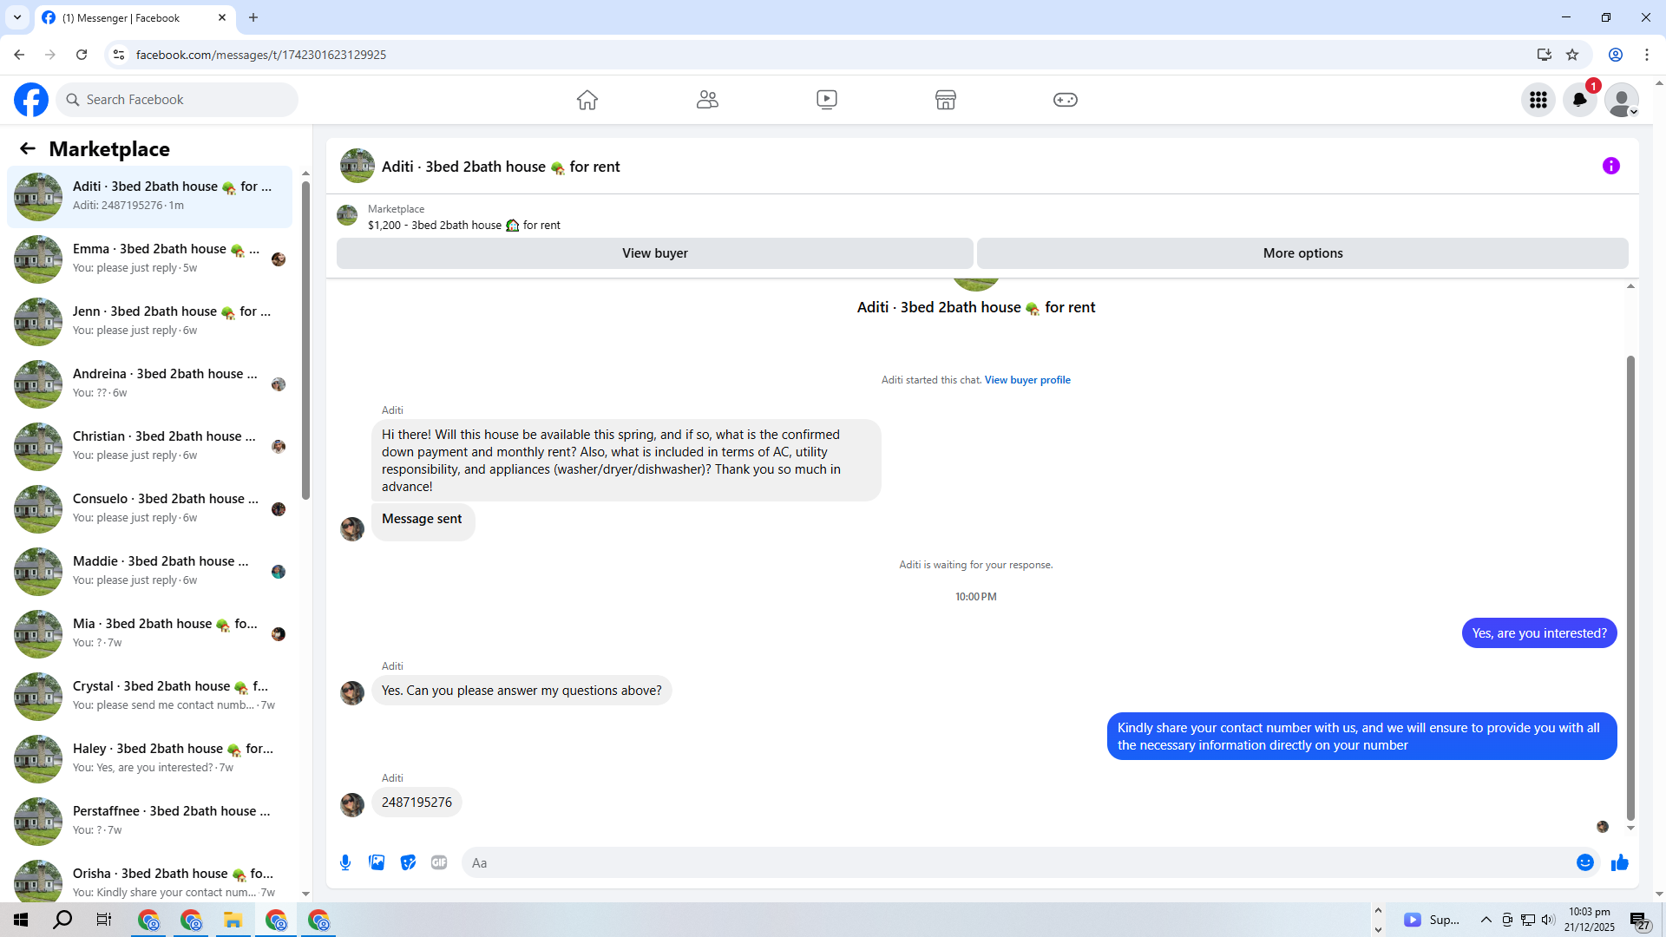This screenshot has height=937, width=1666.
Task: Open the Christian conversation
Action: coord(149,447)
